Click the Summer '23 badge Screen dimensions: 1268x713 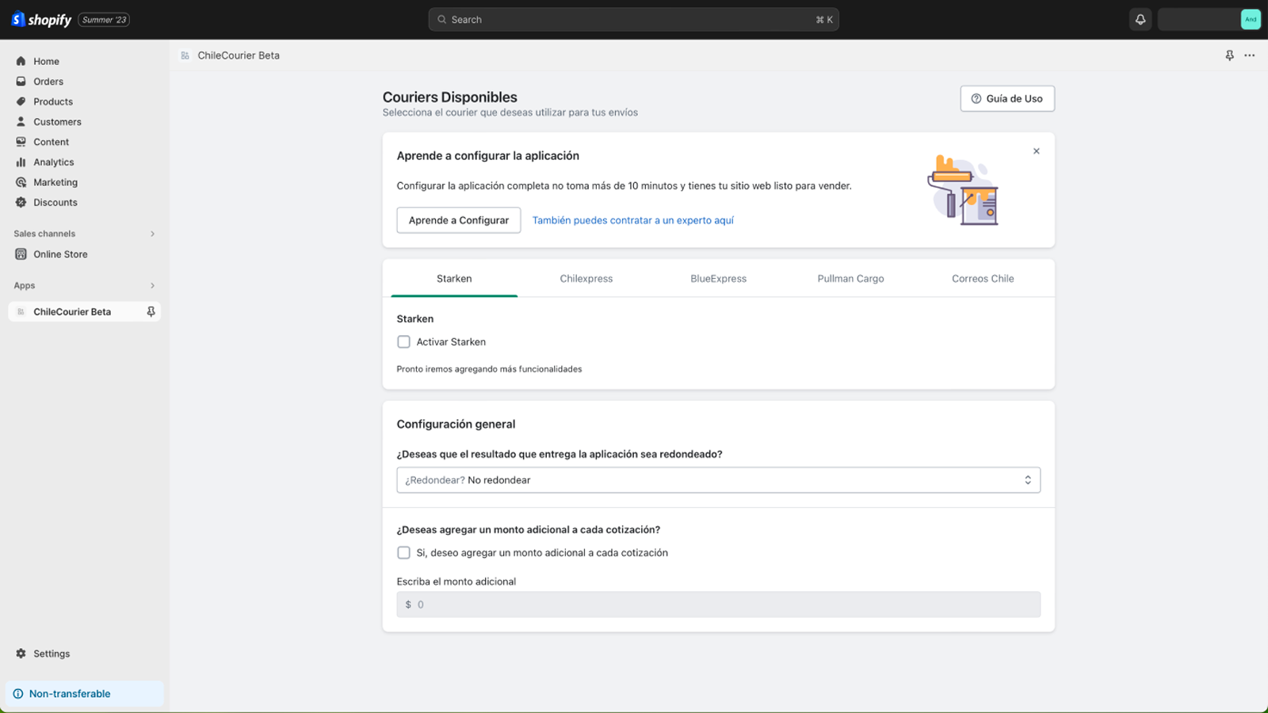pyautogui.click(x=104, y=20)
